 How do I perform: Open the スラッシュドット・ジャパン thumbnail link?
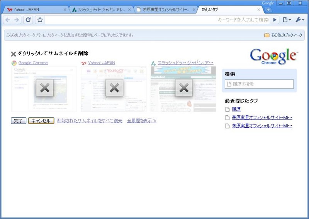[185, 63]
